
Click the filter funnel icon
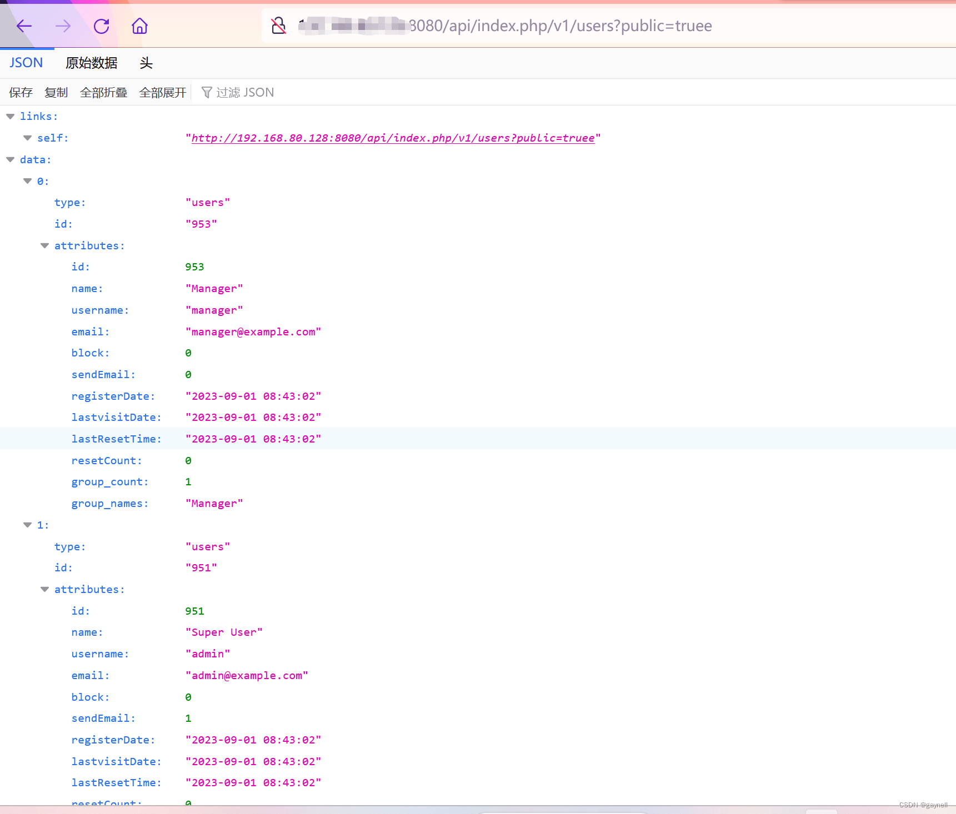pyautogui.click(x=207, y=92)
